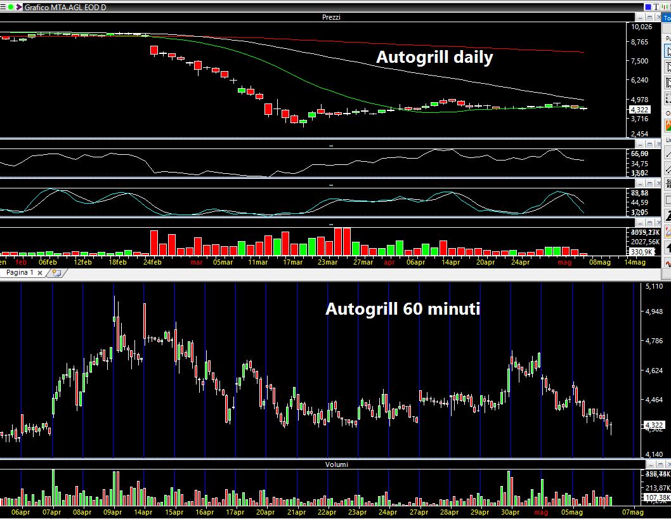Viewport: 671px width, 519px height.
Task: Select the pencil drawing tool
Action: 668,232
